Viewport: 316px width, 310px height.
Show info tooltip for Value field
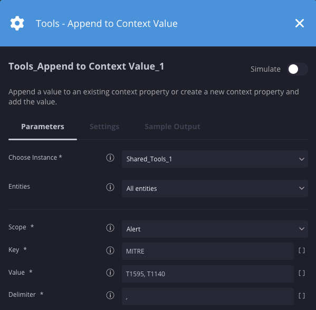pos(110,273)
